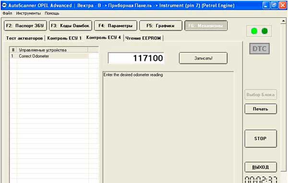Open the Инструменты menu

pos(28,13)
